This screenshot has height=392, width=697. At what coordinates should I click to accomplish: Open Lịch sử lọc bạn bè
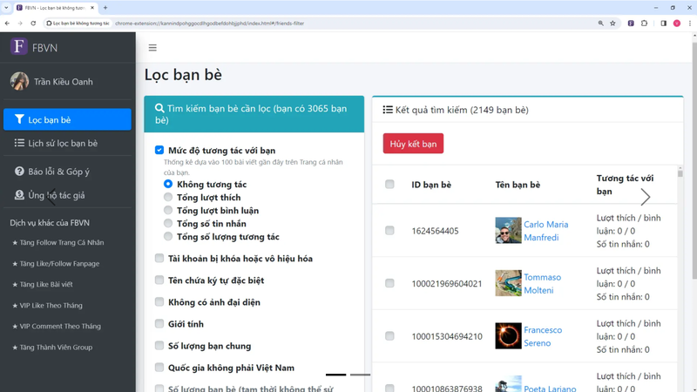click(67, 143)
